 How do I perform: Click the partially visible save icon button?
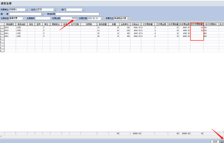tap(222, 142)
